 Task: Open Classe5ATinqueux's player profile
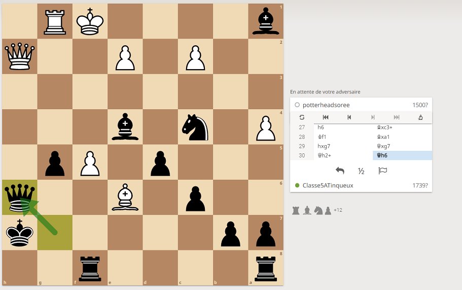pyautogui.click(x=328, y=185)
